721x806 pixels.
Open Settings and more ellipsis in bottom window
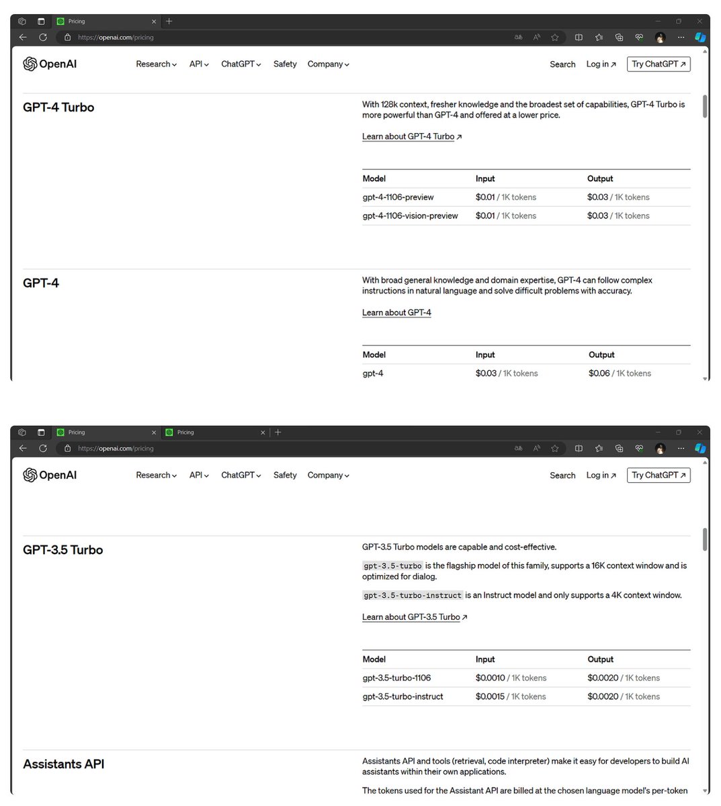pyautogui.click(x=681, y=449)
